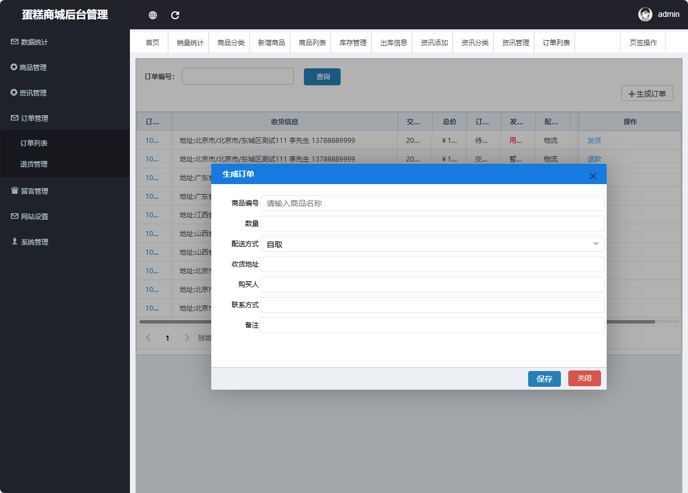688x493 pixels.
Task: Open the 页签操作 tab options dropdown
Action: coord(643,43)
